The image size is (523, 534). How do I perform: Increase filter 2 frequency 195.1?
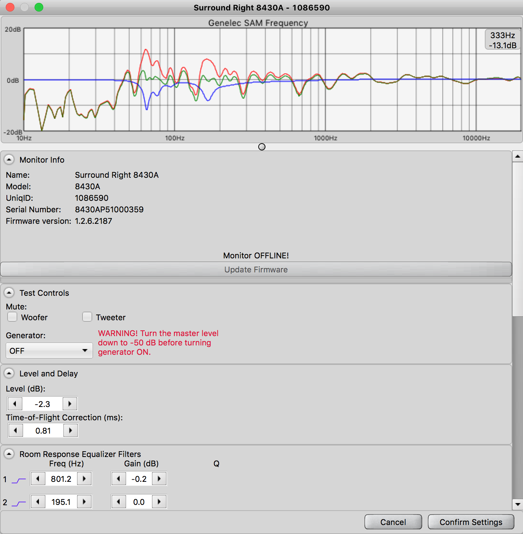coord(84,502)
